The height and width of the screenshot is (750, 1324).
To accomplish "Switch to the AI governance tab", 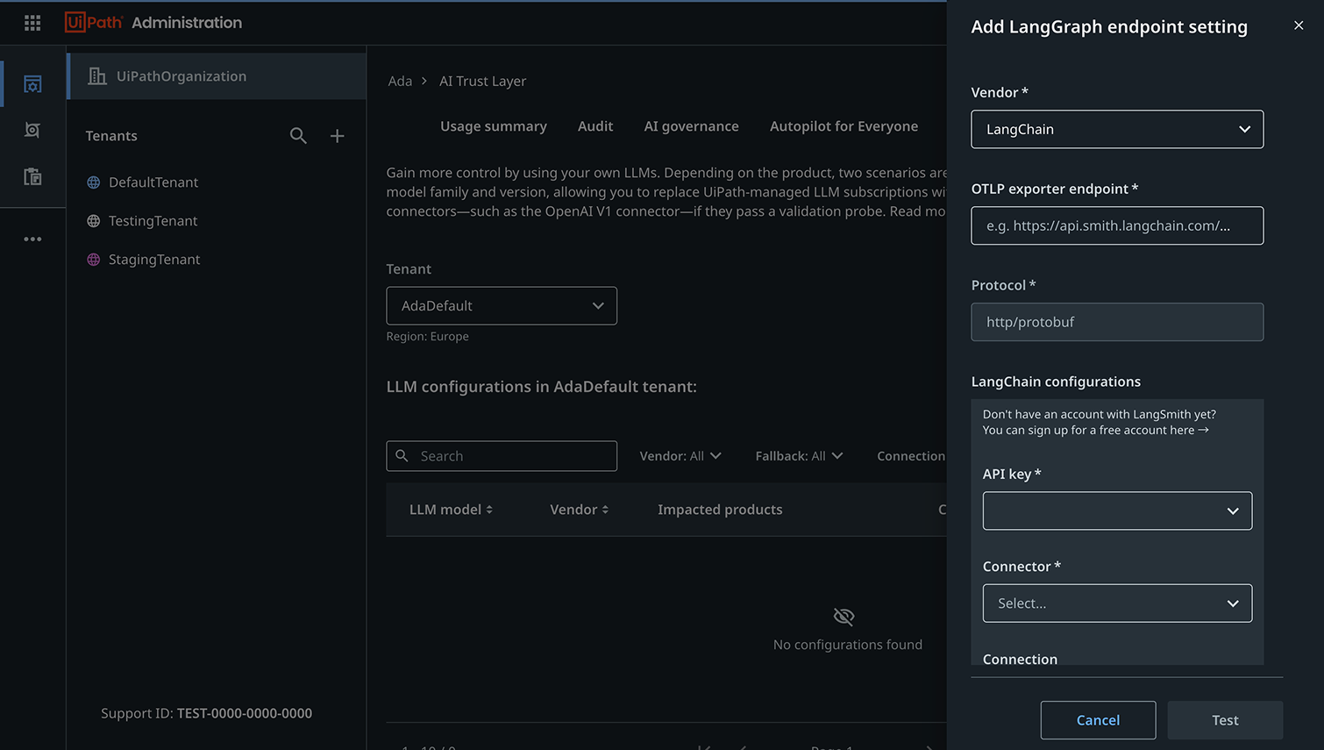I will [x=691, y=126].
